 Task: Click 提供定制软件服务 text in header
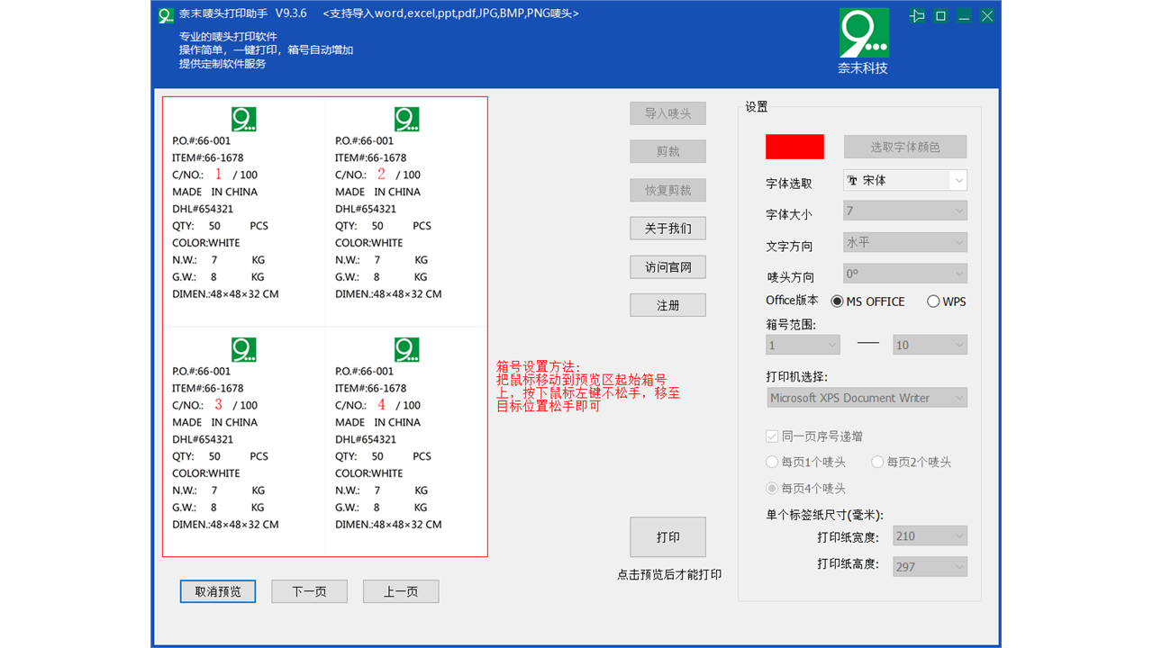pyautogui.click(x=222, y=63)
